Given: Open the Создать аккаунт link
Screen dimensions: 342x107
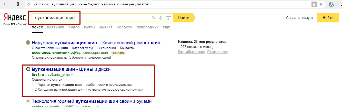Looking at the screenshot, I should 300,18.
